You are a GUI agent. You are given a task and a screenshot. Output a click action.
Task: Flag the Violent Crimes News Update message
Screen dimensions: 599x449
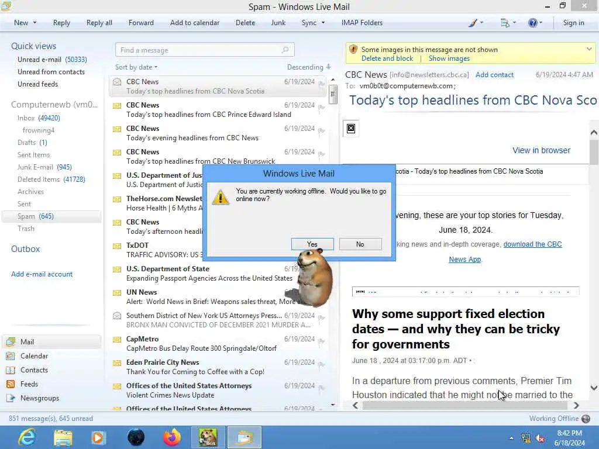[x=322, y=388]
